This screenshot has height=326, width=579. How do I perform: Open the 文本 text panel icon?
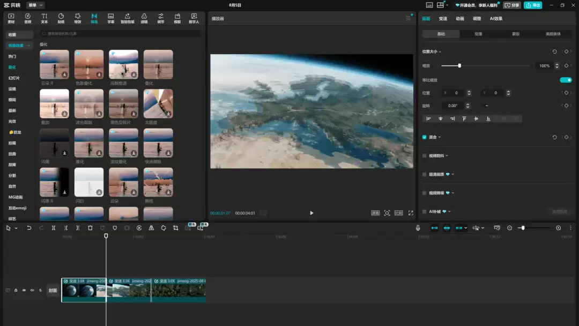click(x=44, y=18)
